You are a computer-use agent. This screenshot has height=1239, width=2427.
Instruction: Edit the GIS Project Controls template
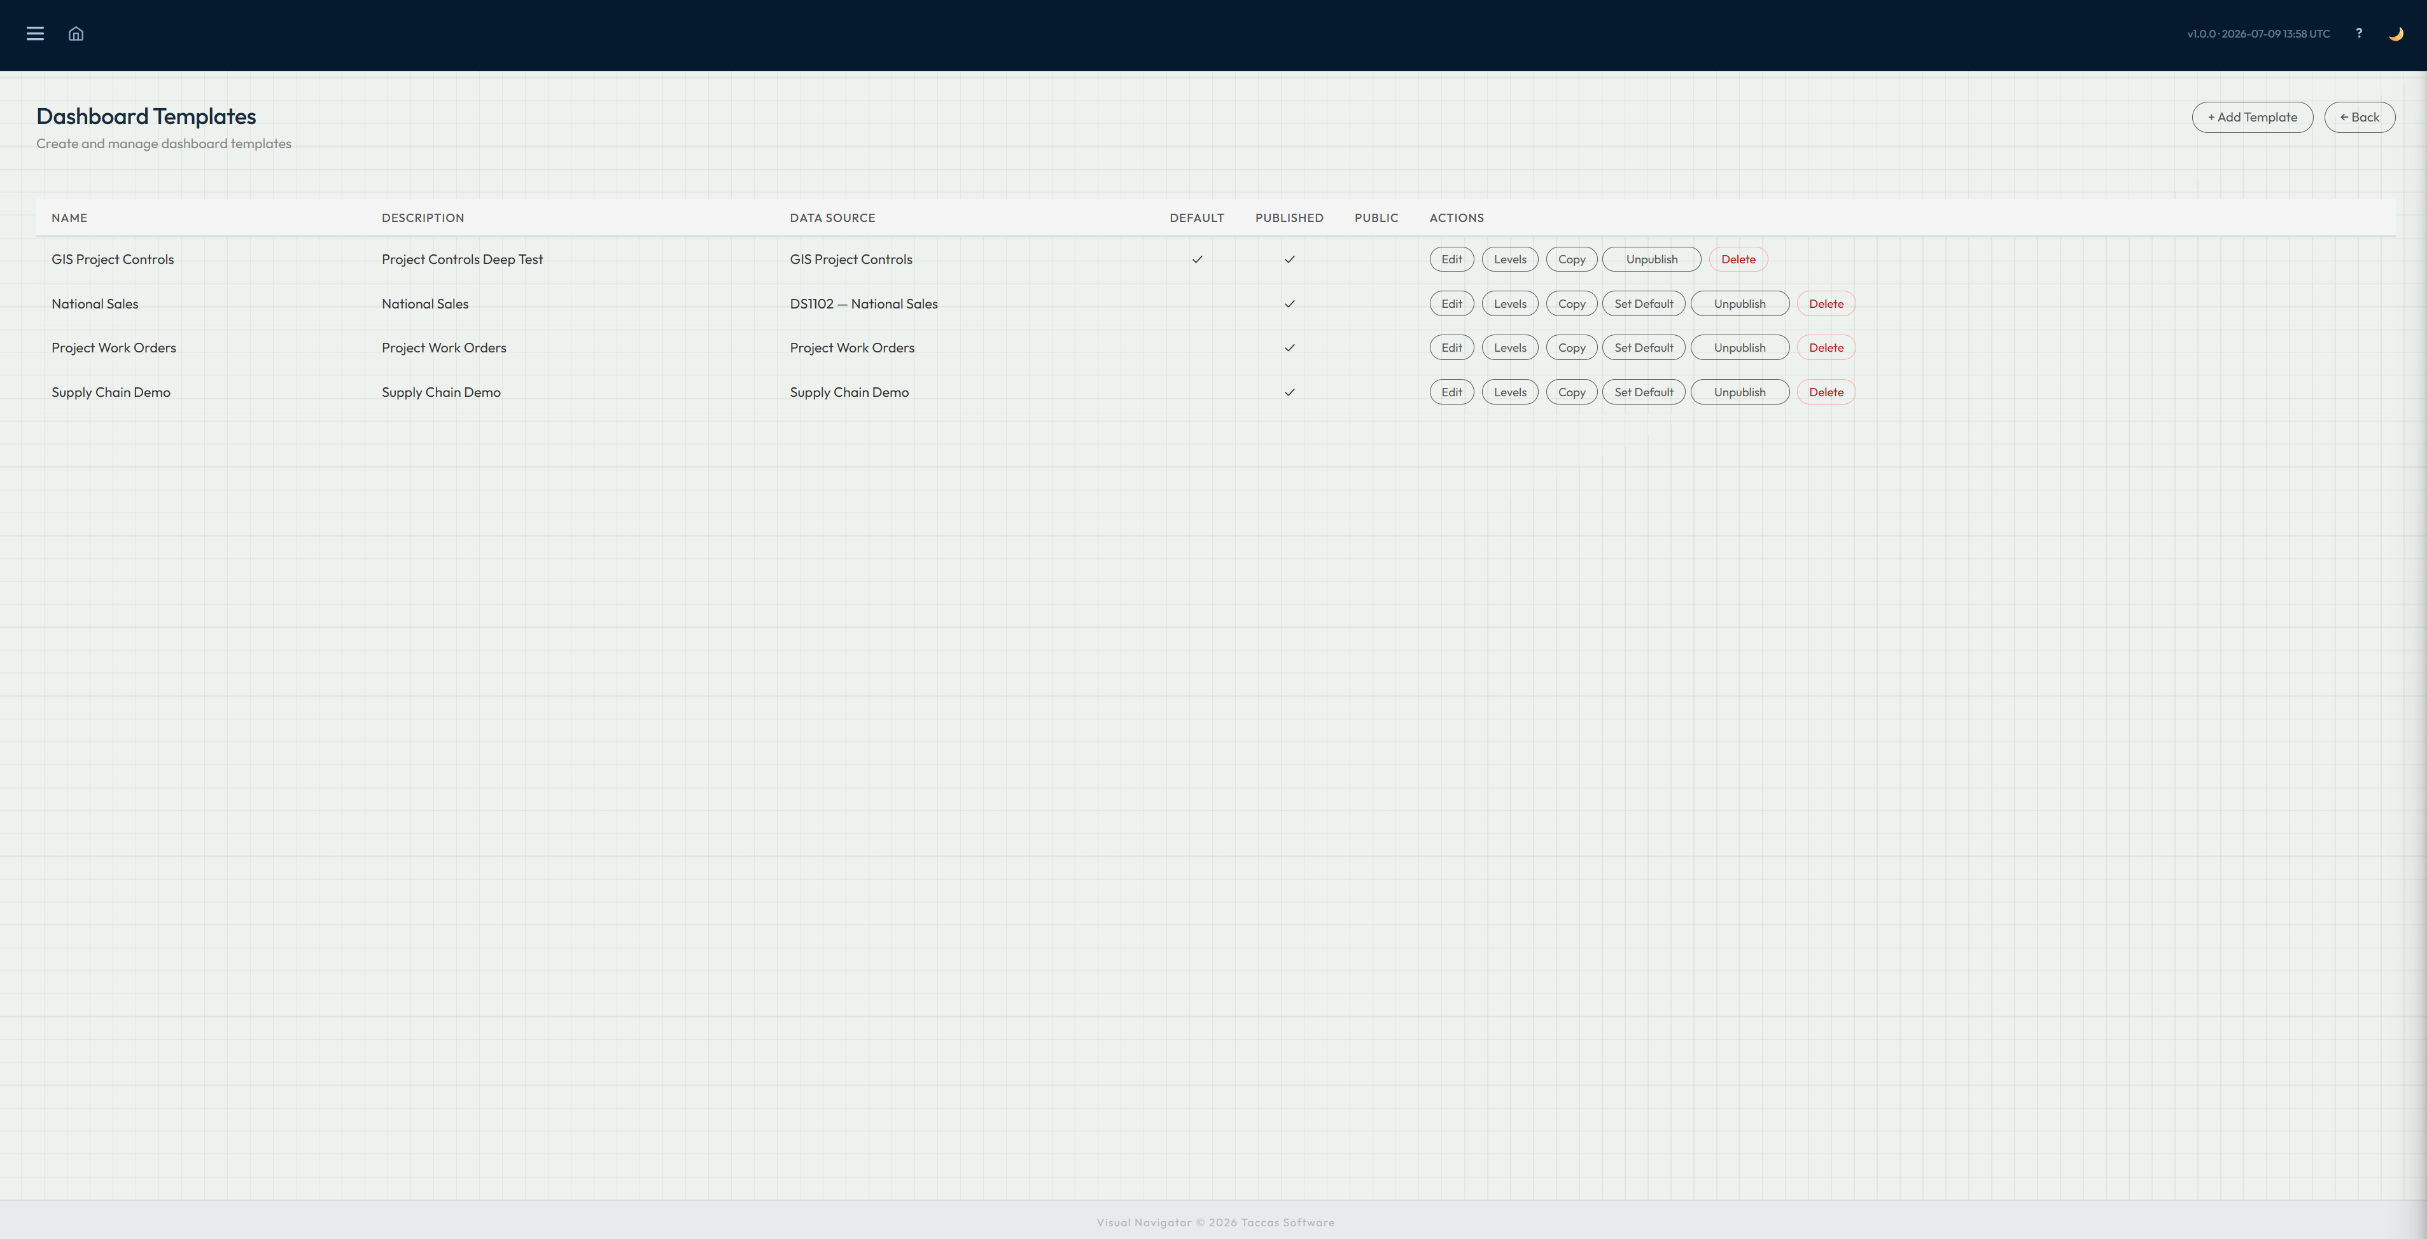click(1451, 260)
